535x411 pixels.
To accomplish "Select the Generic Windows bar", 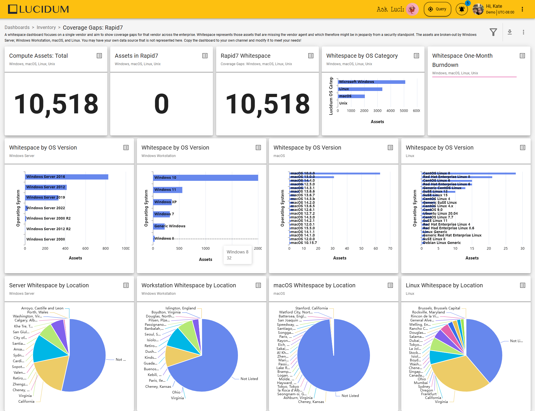I will coord(159,226).
